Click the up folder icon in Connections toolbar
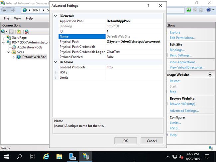 [x=19, y=32]
